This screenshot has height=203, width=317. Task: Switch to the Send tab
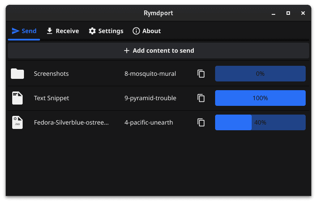pos(24,31)
